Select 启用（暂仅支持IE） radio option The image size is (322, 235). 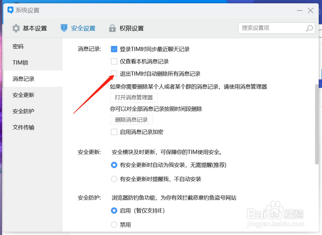114,211
